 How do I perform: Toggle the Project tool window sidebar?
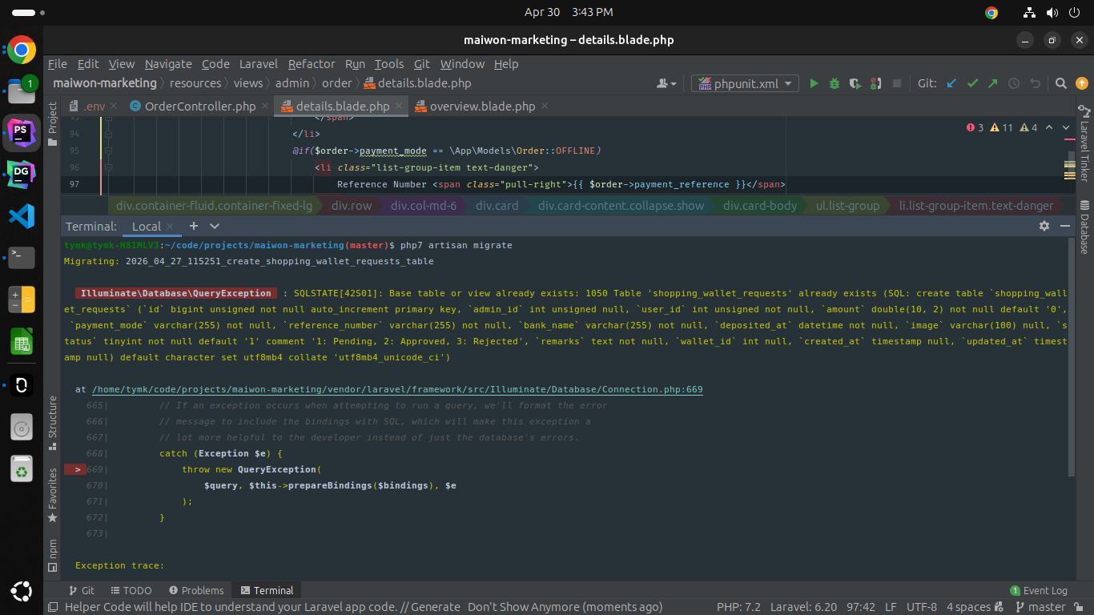53,123
